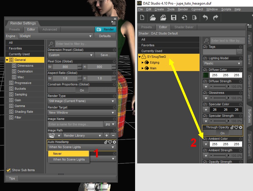Toggle the Through Opacity On switch

(223, 133)
